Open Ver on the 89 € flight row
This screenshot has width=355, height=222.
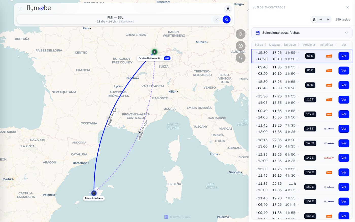click(344, 85)
